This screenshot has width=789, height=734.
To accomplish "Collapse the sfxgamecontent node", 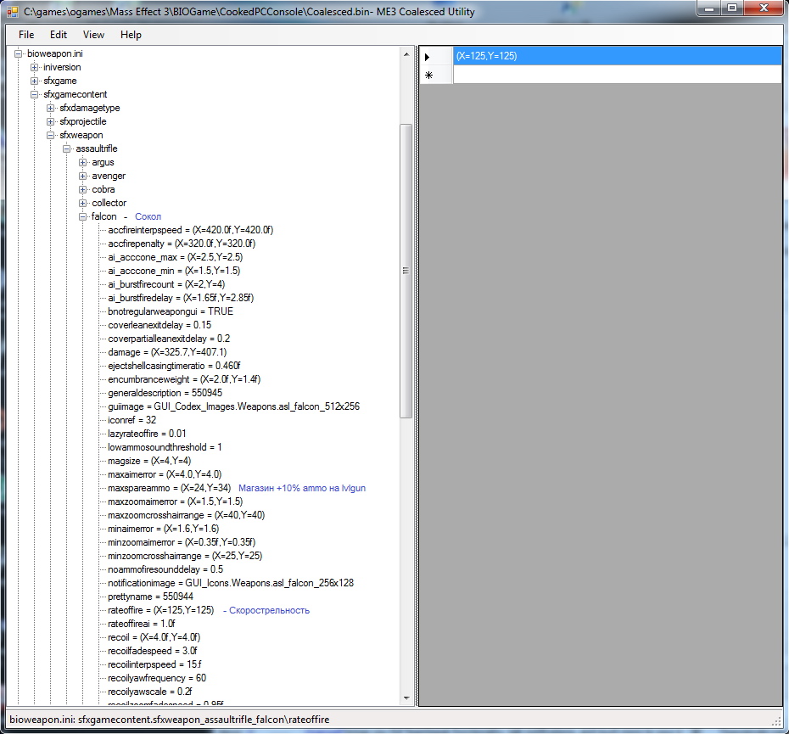I will (x=34, y=94).
